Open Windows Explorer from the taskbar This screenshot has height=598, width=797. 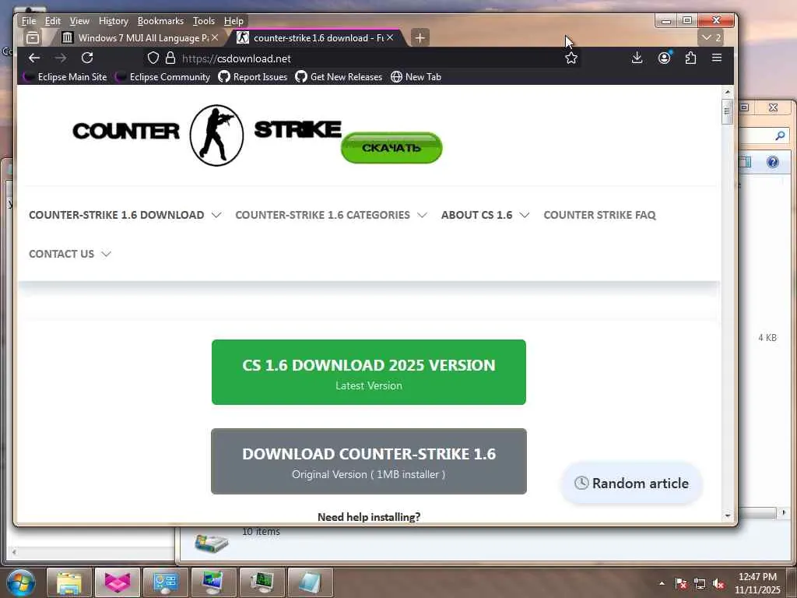(x=69, y=582)
